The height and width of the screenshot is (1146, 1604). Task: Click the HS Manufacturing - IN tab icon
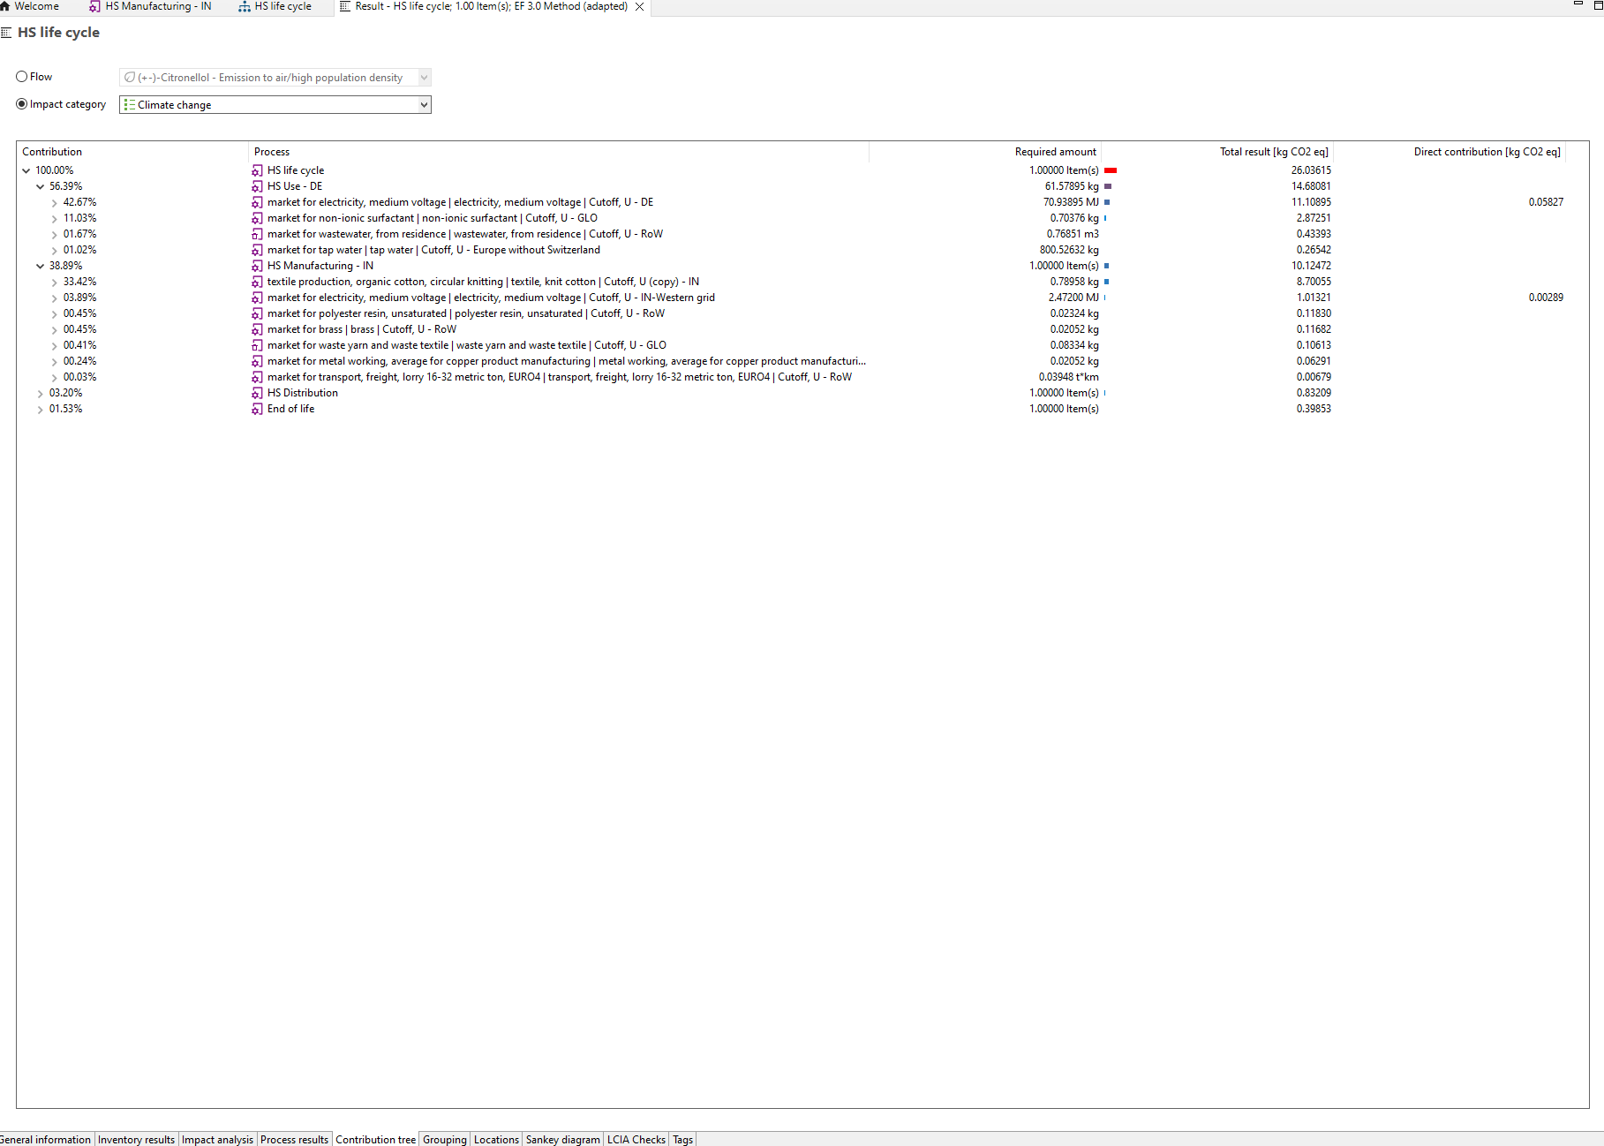tap(94, 6)
